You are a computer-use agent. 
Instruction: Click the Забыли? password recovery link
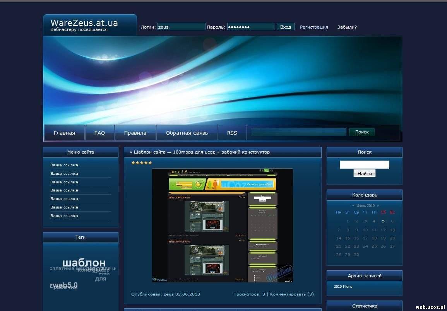point(347,27)
